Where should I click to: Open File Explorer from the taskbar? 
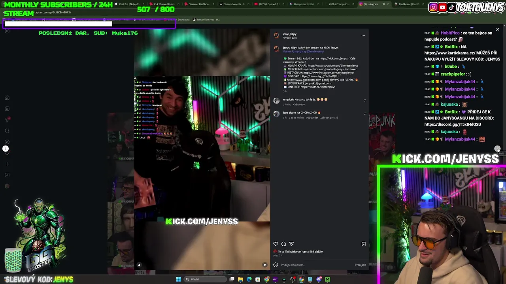click(240, 279)
